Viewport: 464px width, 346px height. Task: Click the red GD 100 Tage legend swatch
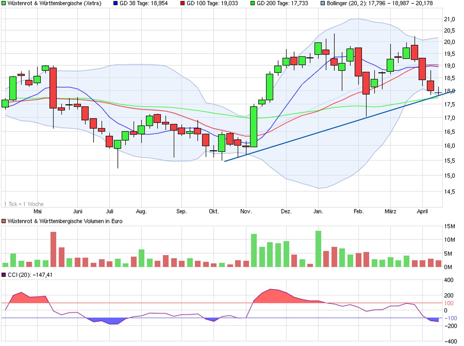click(x=183, y=3)
